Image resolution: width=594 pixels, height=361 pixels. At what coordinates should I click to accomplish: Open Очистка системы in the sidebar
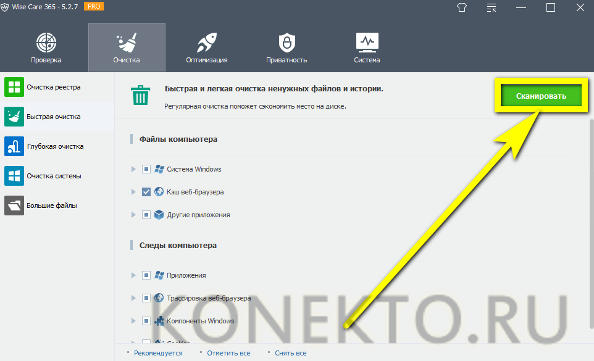click(57, 176)
